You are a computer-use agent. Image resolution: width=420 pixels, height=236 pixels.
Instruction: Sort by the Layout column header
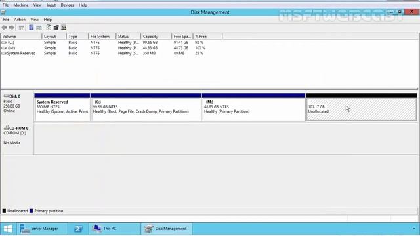[x=54, y=37]
